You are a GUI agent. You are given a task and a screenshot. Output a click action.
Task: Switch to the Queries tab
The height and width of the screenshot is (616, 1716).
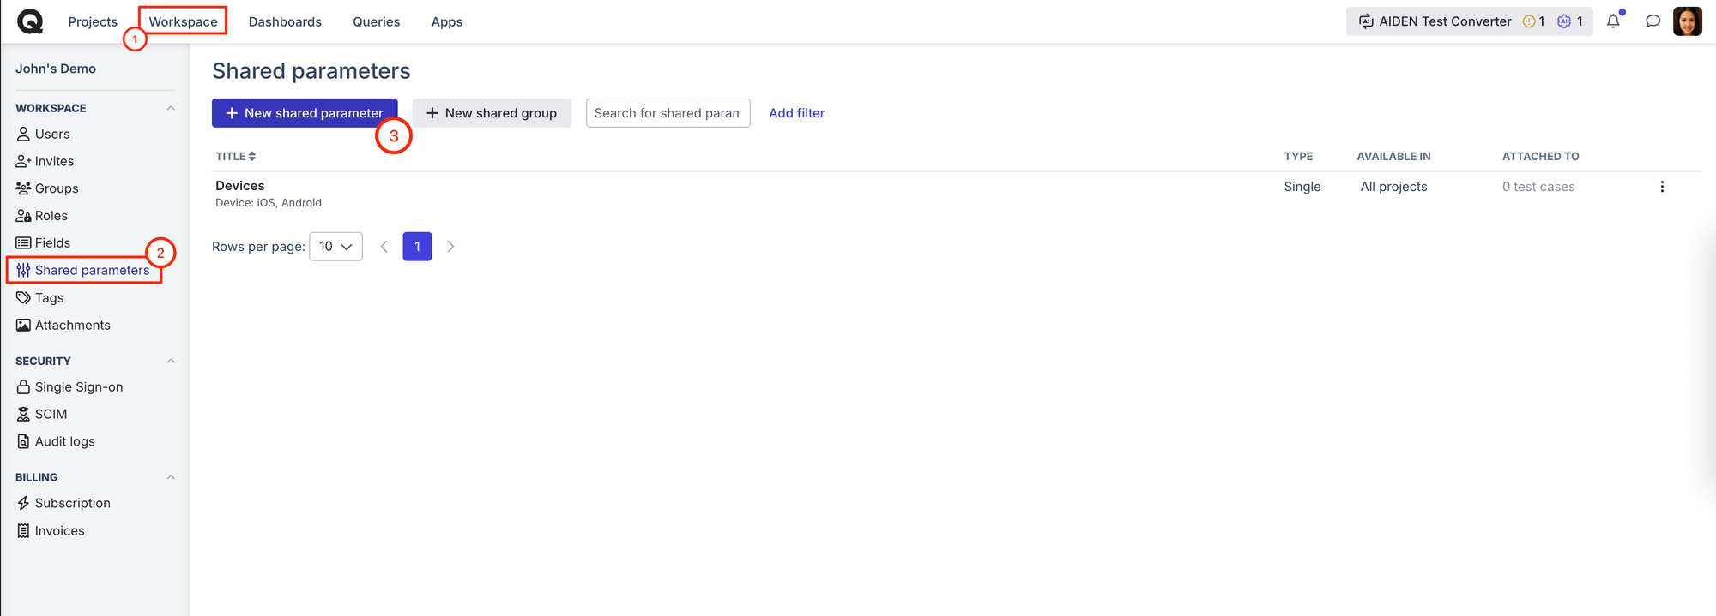click(x=376, y=21)
